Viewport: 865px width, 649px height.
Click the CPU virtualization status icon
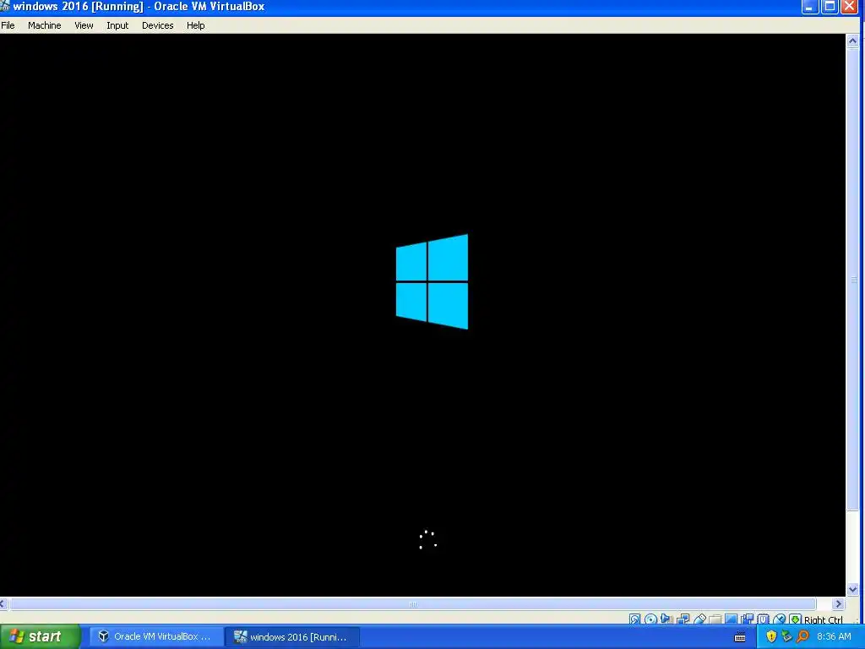point(763,619)
